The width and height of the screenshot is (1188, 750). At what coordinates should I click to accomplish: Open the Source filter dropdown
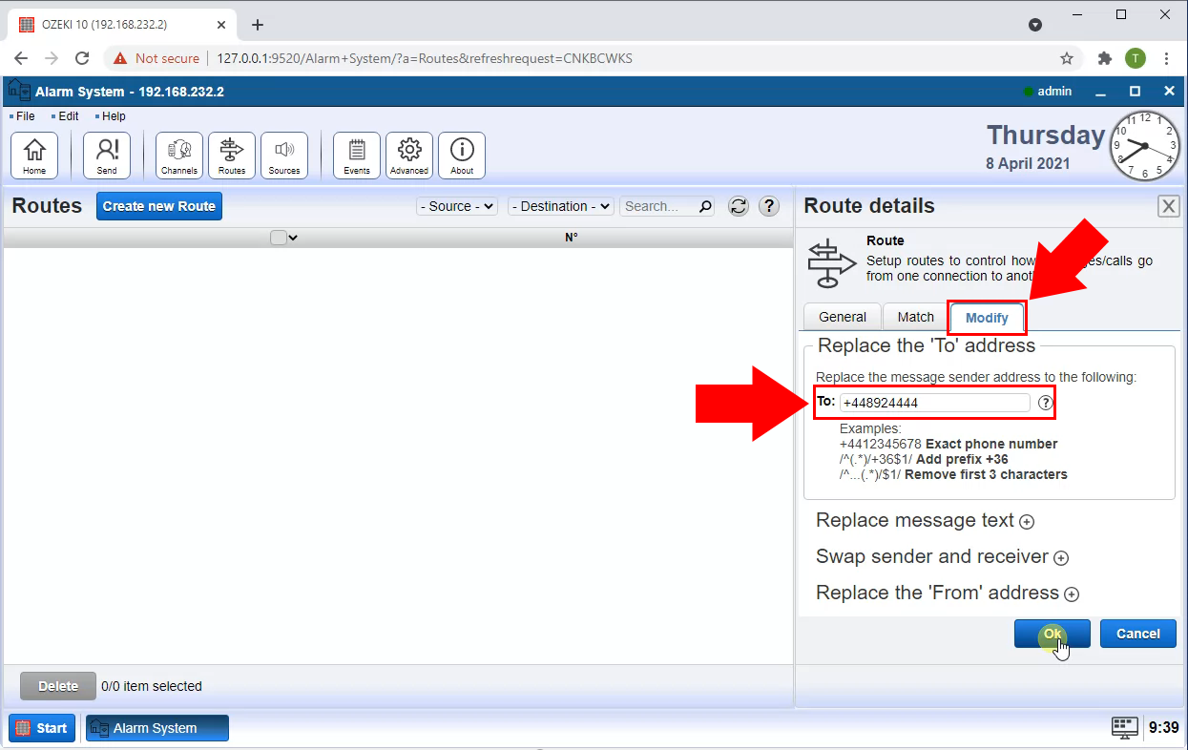[457, 206]
